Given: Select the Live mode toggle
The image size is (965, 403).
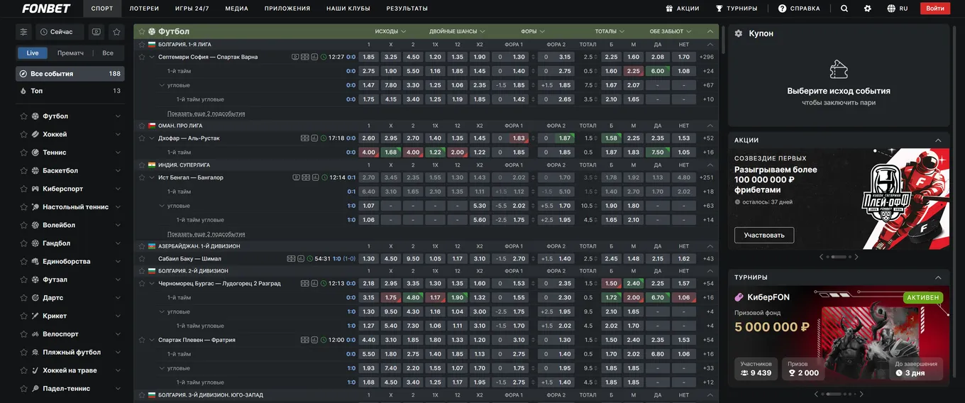Looking at the screenshot, I should (x=33, y=53).
